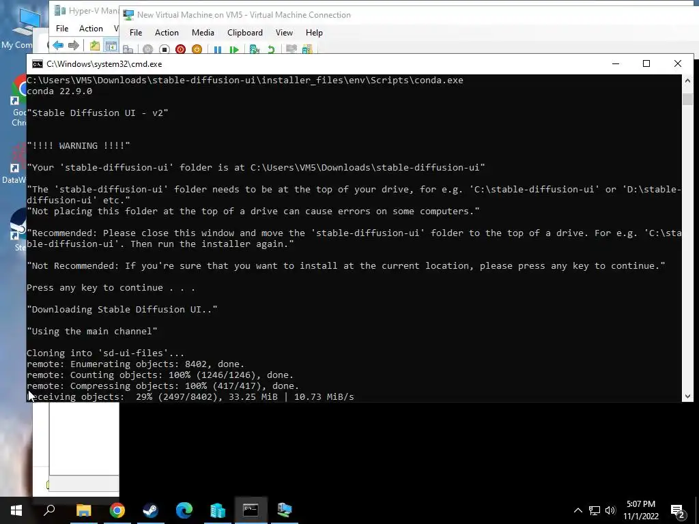Open VM Connection View menu
The image size is (699, 524).
(284, 33)
